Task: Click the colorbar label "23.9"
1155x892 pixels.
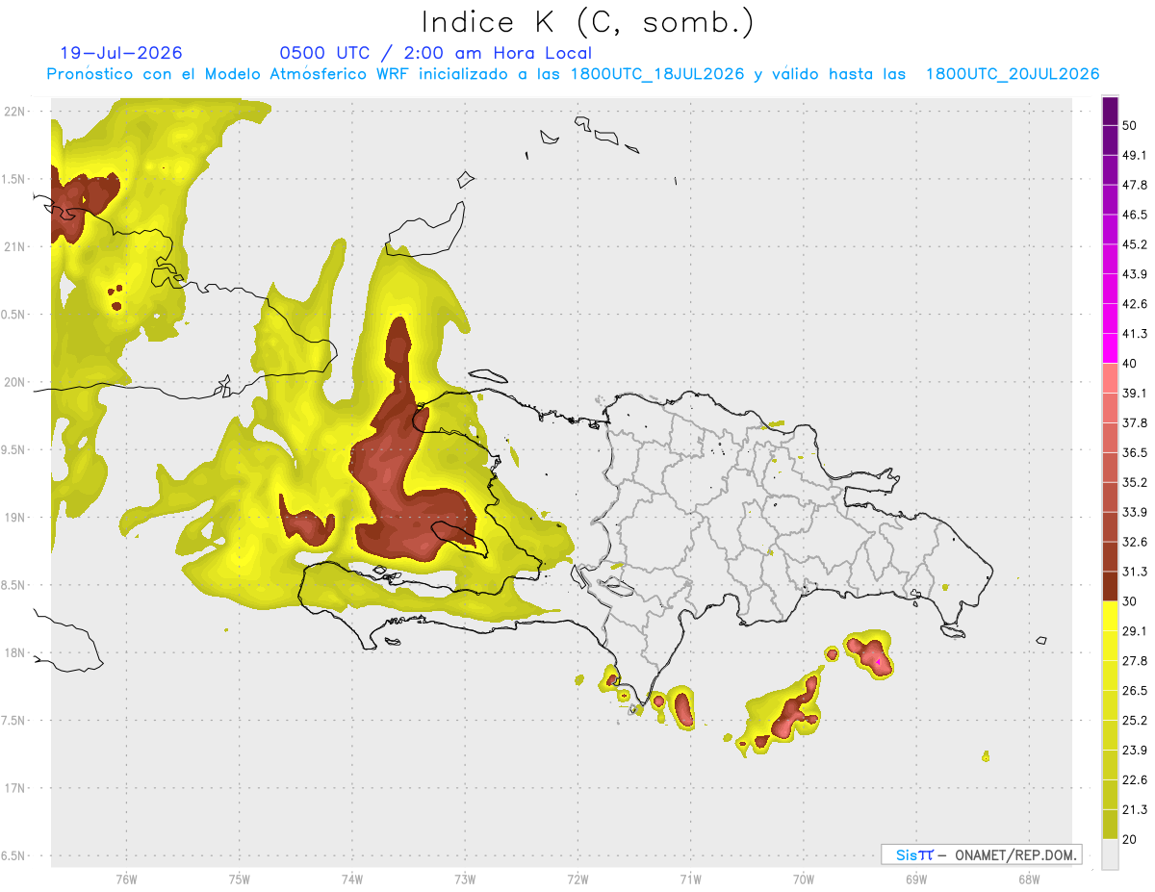Action: point(1135,751)
